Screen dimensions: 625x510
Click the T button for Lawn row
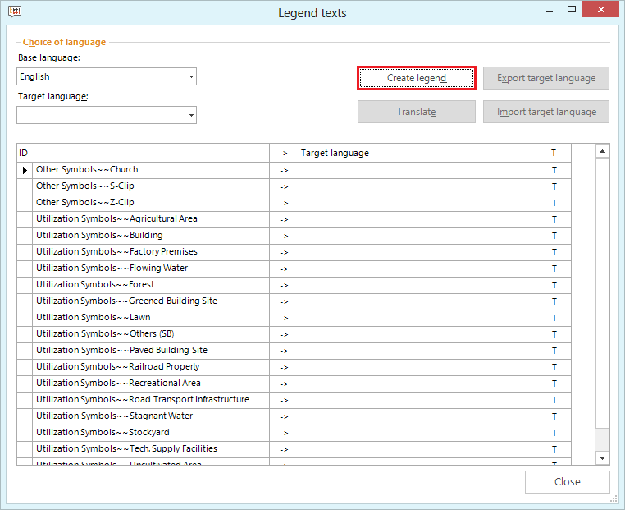pyautogui.click(x=554, y=318)
